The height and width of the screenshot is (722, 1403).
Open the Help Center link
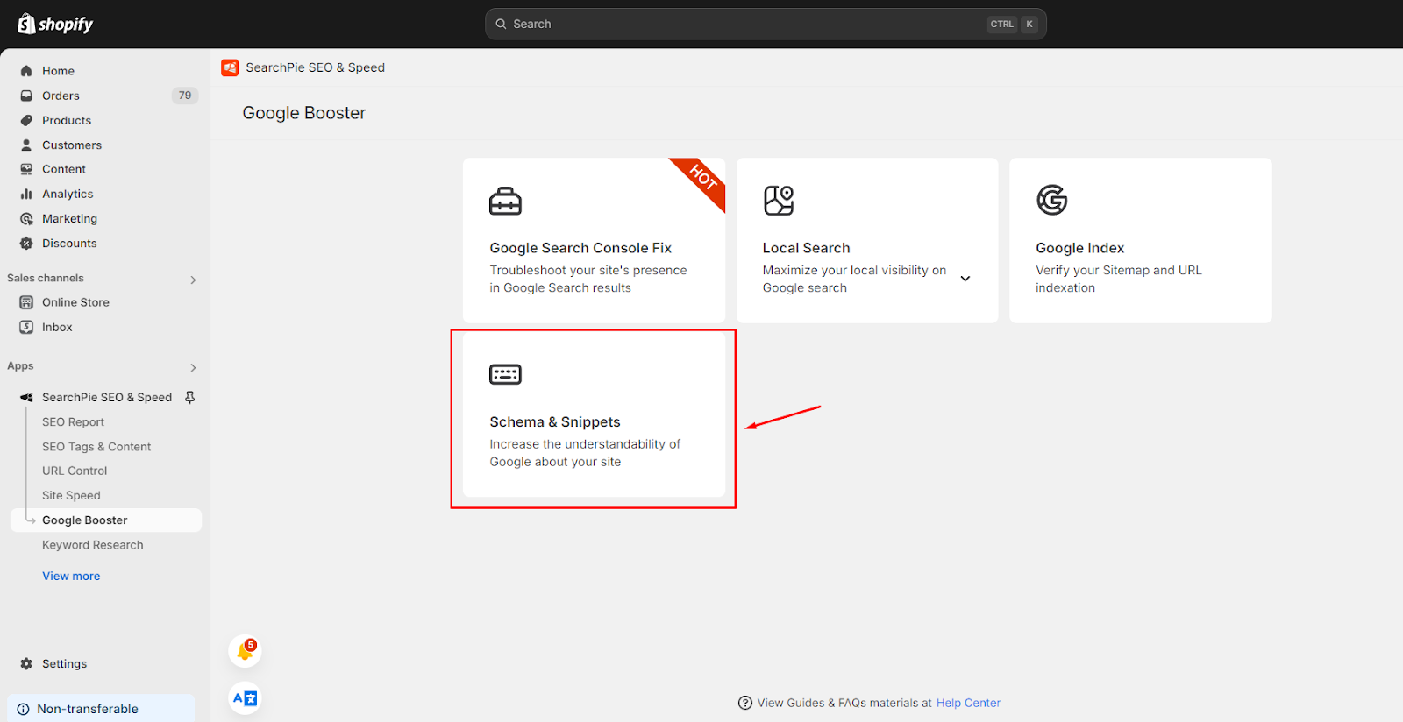click(968, 703)
